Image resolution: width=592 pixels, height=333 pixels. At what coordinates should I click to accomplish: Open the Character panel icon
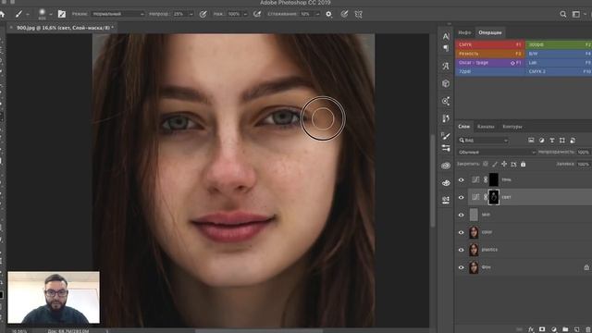[446, 36]
